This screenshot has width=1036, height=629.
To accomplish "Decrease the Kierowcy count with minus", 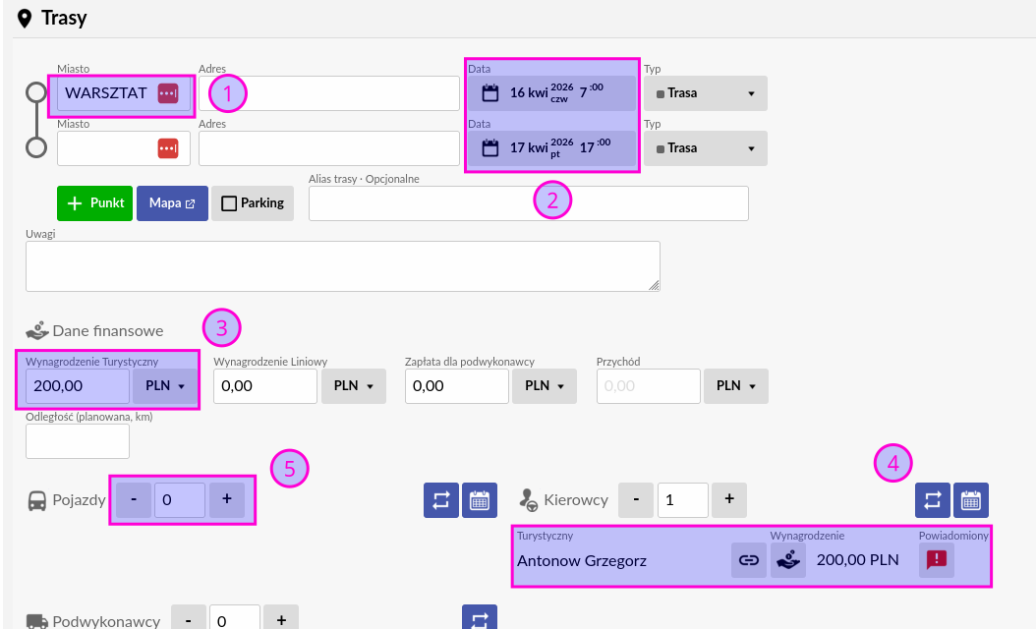I will [x=636, y=499].
